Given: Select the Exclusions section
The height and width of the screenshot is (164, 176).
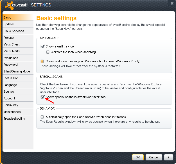Looking at the screenshot, I should pyautogui.click(x=18, y=58).
